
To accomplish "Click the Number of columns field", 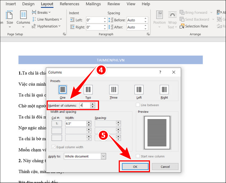I will tap(85, 105).
